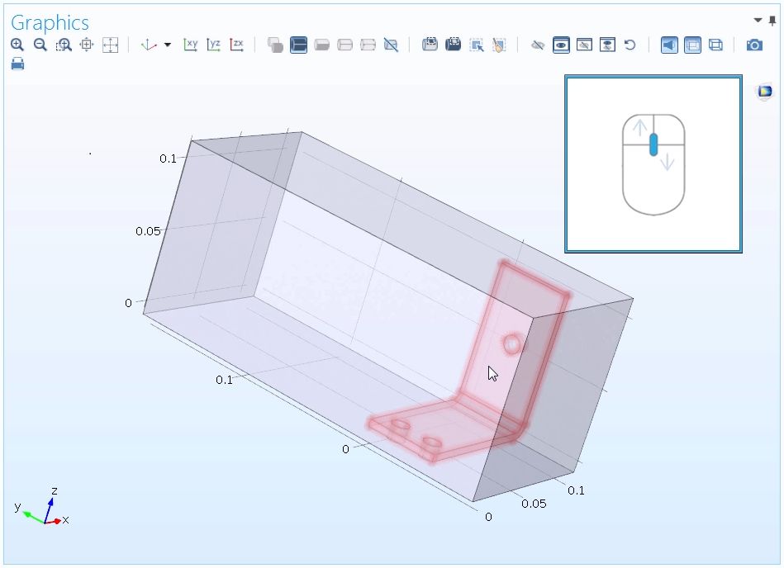Screen dimensions: 784x568
Task: Toggle the crossed-out eye hide icon
Action: tap(538, 45)
